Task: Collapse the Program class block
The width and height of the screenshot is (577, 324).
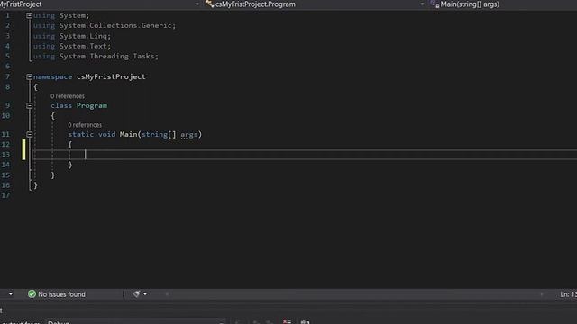Action: point(29,106)
